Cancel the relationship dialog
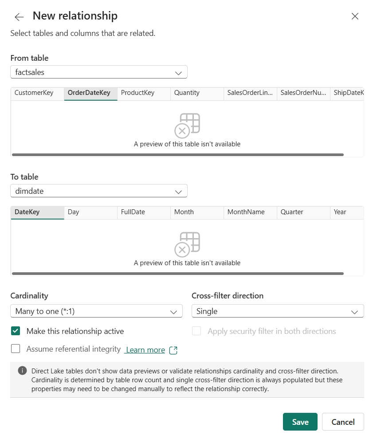 [x=343, y=422]
